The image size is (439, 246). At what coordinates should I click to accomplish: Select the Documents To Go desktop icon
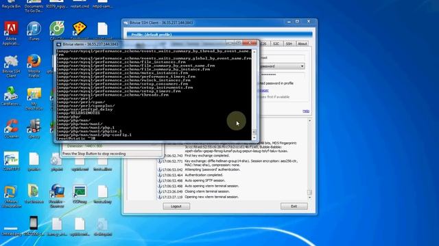34,6
